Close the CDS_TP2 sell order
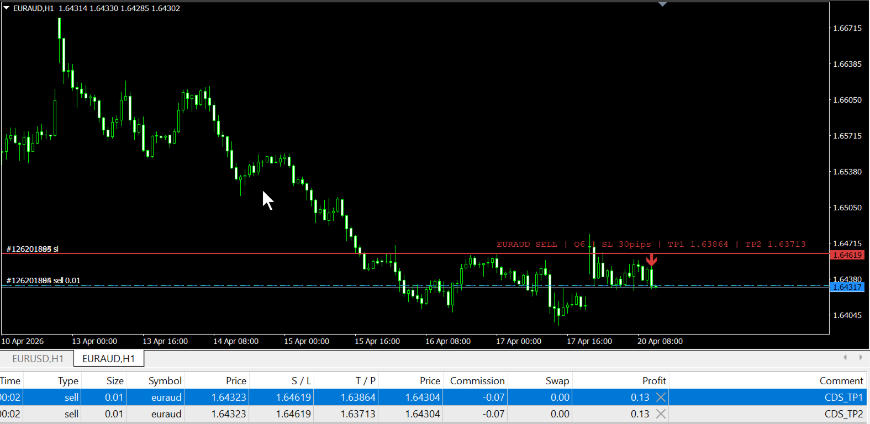 click(x=661, y=414)
